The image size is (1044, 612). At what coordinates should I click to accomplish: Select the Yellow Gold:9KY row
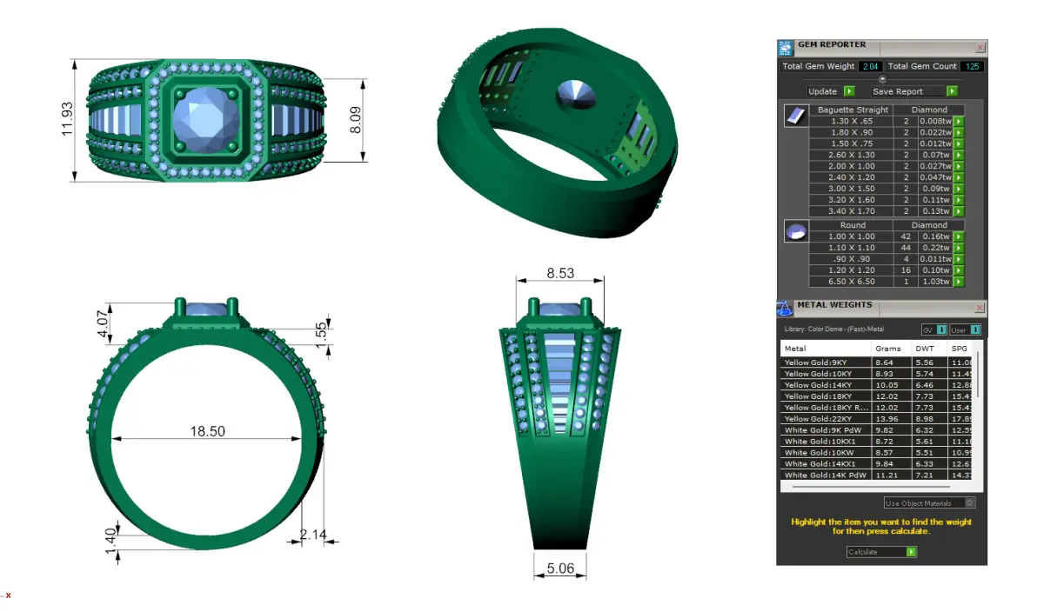point(877,363)
